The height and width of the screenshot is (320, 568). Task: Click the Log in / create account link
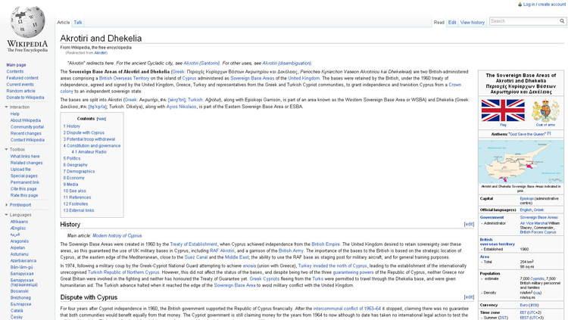[545, 5]
